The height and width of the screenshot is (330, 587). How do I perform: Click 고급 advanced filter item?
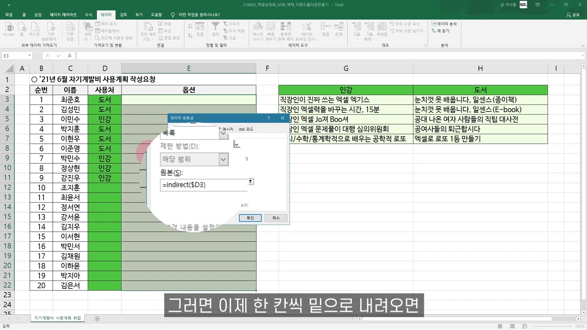pos(230,38)
